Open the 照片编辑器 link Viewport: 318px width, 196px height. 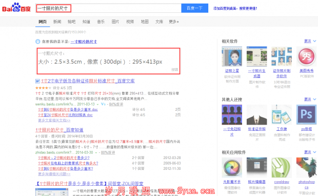coord(257,182)
